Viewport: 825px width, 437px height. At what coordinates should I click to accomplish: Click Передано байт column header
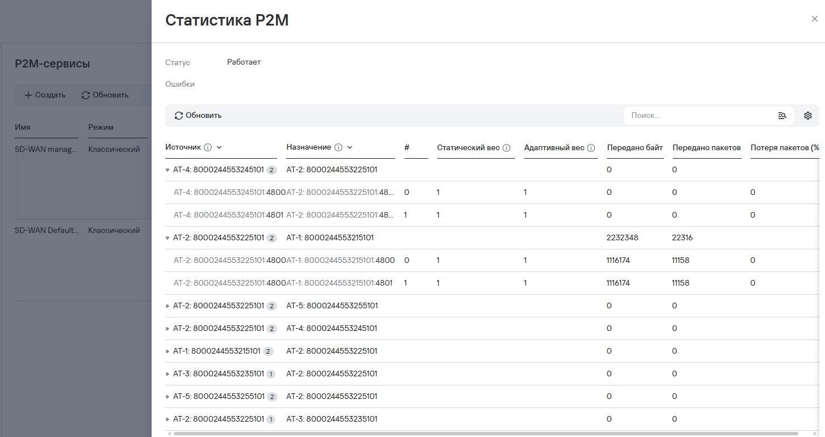tap(635, 147)
